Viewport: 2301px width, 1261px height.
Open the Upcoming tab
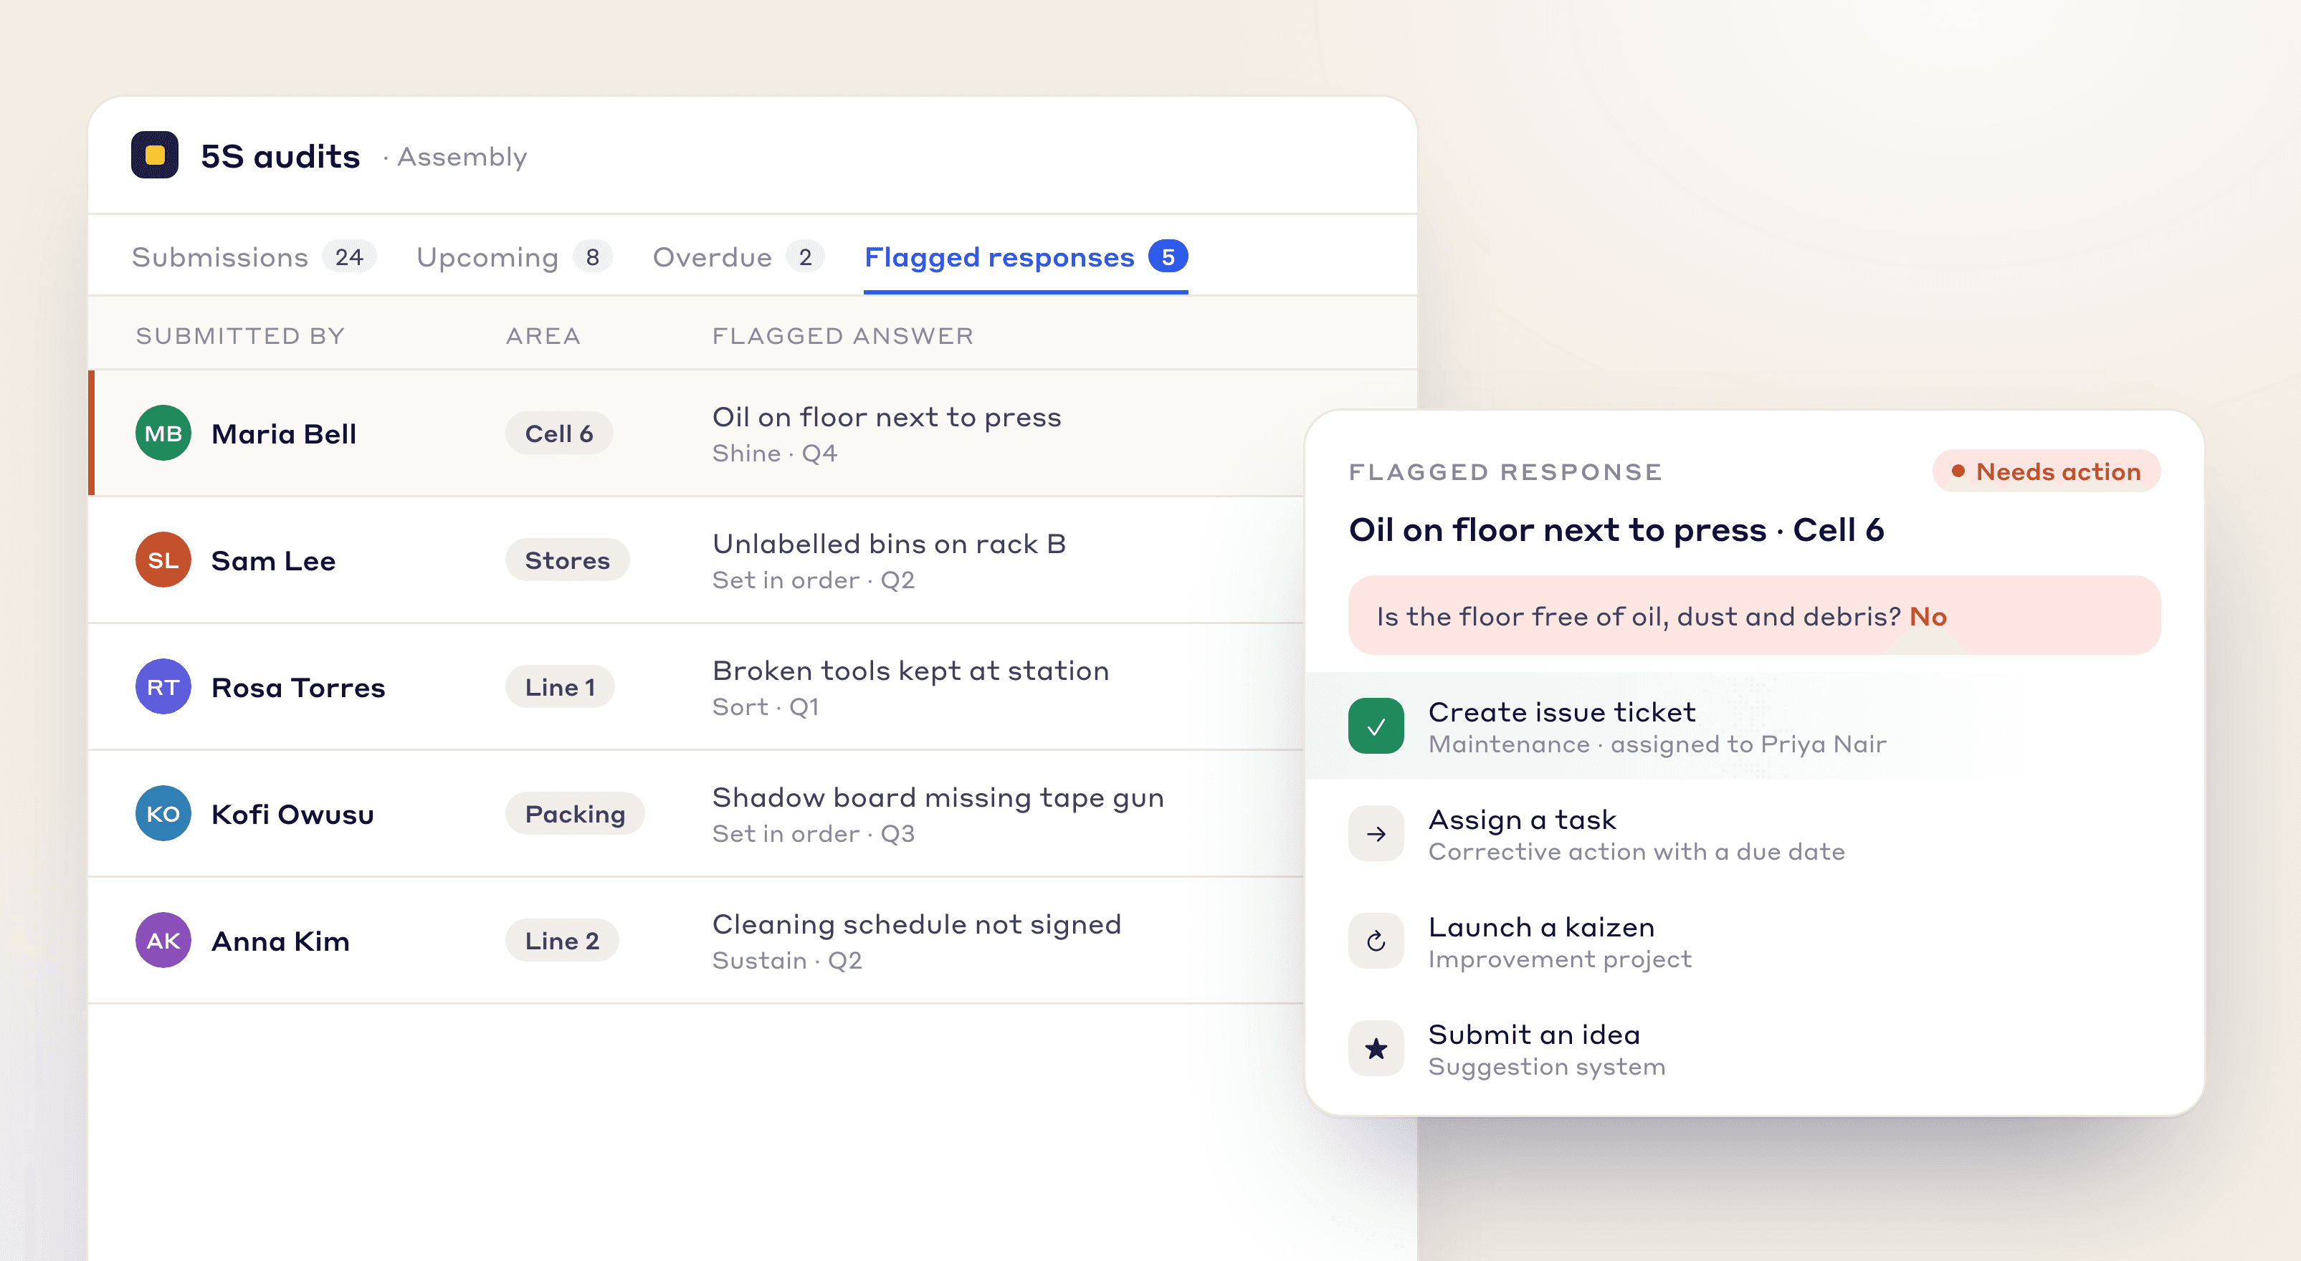515,257
